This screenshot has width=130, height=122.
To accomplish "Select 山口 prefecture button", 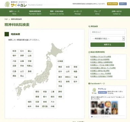I will pos(22,71).
